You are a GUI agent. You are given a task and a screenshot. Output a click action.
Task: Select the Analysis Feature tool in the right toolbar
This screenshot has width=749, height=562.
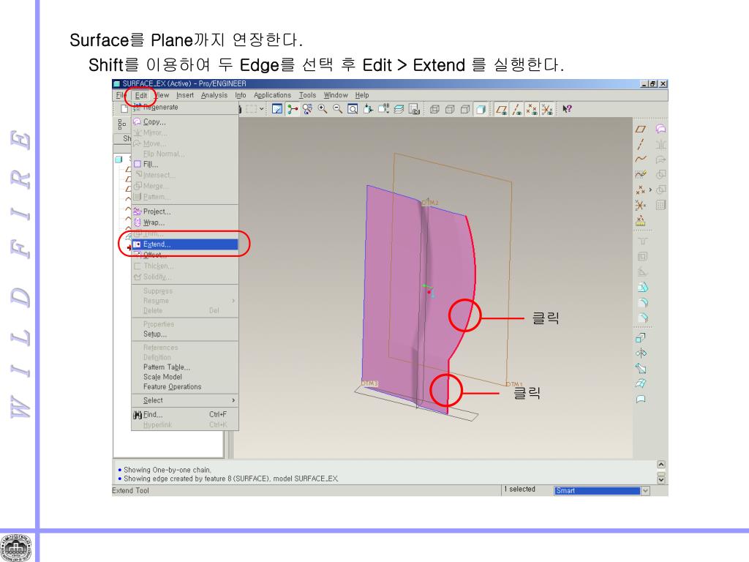641,221
